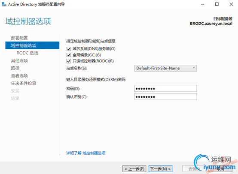This screenshot has width=238, height=174.
Task: Click the 指定域控制器功能和站点信息 heading
Action: [91, 41]
